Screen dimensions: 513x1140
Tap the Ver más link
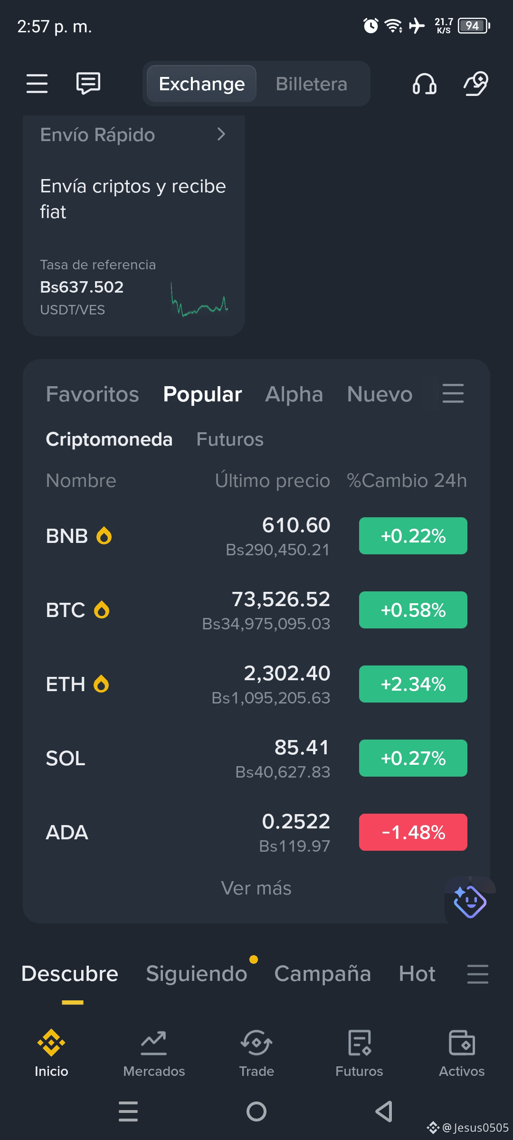256,888
